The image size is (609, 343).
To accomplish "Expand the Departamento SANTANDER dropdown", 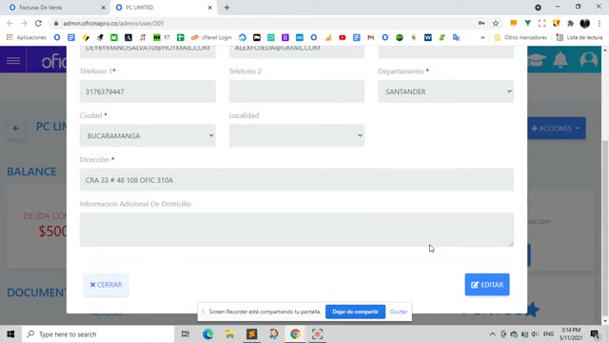I will pyautogui.click(x=446, y=91).
